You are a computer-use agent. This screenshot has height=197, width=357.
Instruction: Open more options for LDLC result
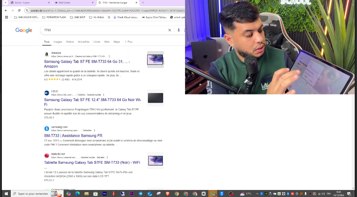[x=103, y=95]
